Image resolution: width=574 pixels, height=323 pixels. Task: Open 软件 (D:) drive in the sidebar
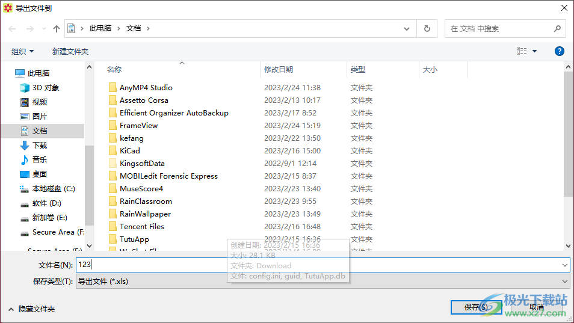click(x=41, y=203)
